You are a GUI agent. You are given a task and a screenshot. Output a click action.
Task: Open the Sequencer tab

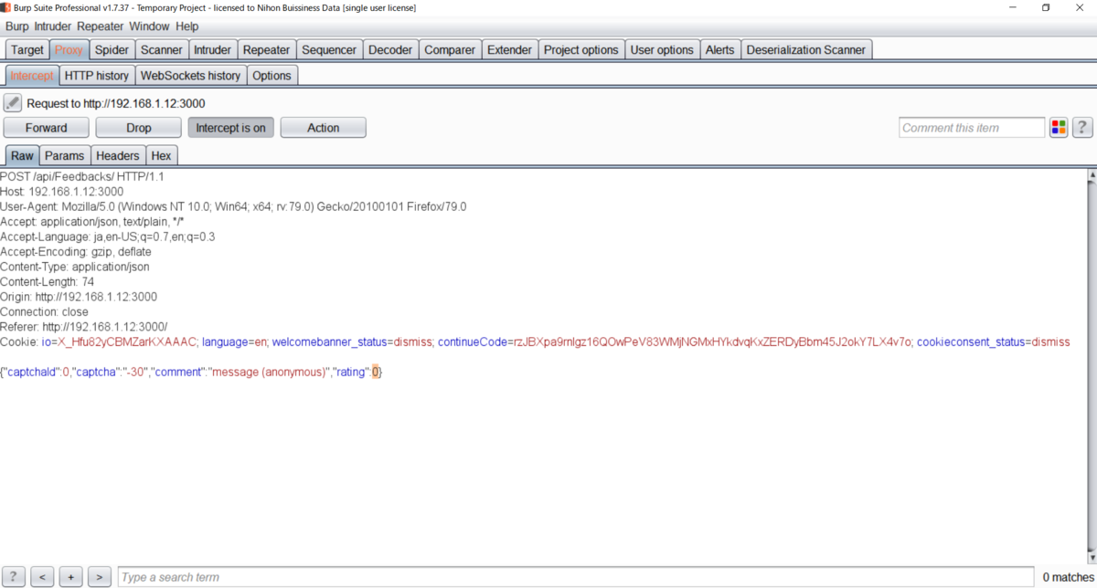click(329, 50)
